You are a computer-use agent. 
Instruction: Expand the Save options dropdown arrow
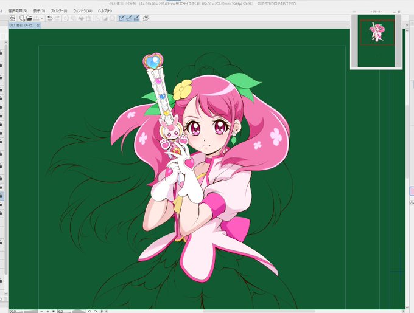(x=42, y=18)
